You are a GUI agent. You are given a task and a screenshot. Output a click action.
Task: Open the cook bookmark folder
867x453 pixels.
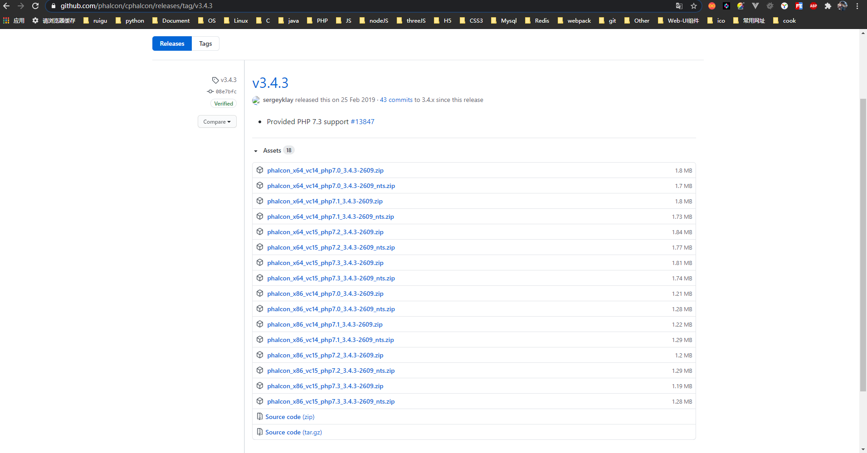(784, 20)
